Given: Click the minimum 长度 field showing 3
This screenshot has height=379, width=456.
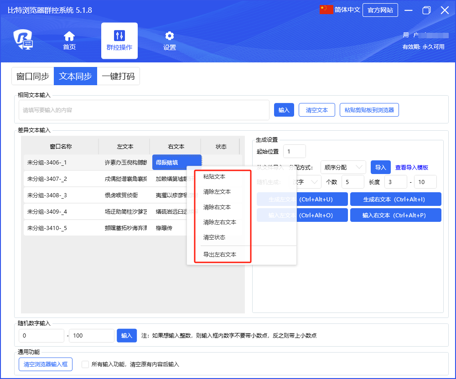Looking at the screenshot, I should [396, 182].
